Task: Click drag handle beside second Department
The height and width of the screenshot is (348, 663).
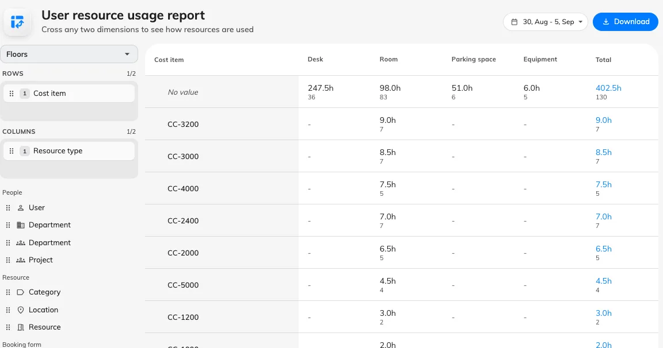Action: pos(7,242)
